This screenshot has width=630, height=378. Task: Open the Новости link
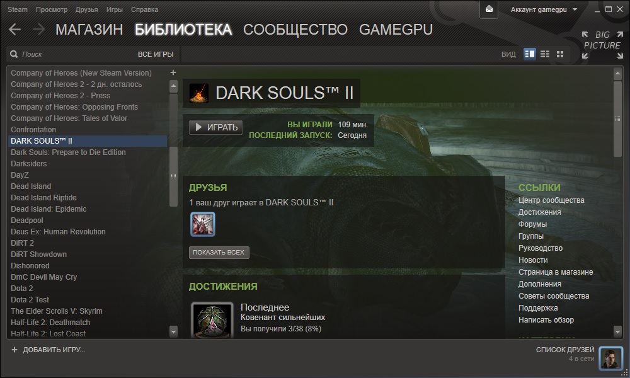533,260
